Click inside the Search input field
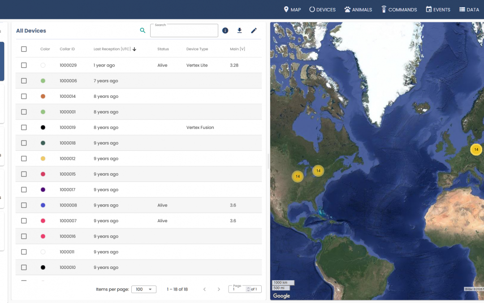Screen dimensions: 484x303 click(184, 31)
